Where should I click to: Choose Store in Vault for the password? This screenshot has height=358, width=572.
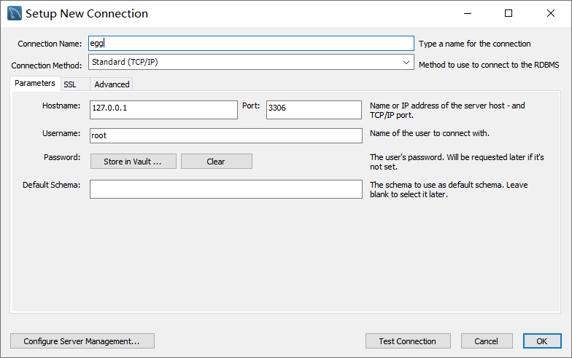pyautogui.click(x=133, y=162)
